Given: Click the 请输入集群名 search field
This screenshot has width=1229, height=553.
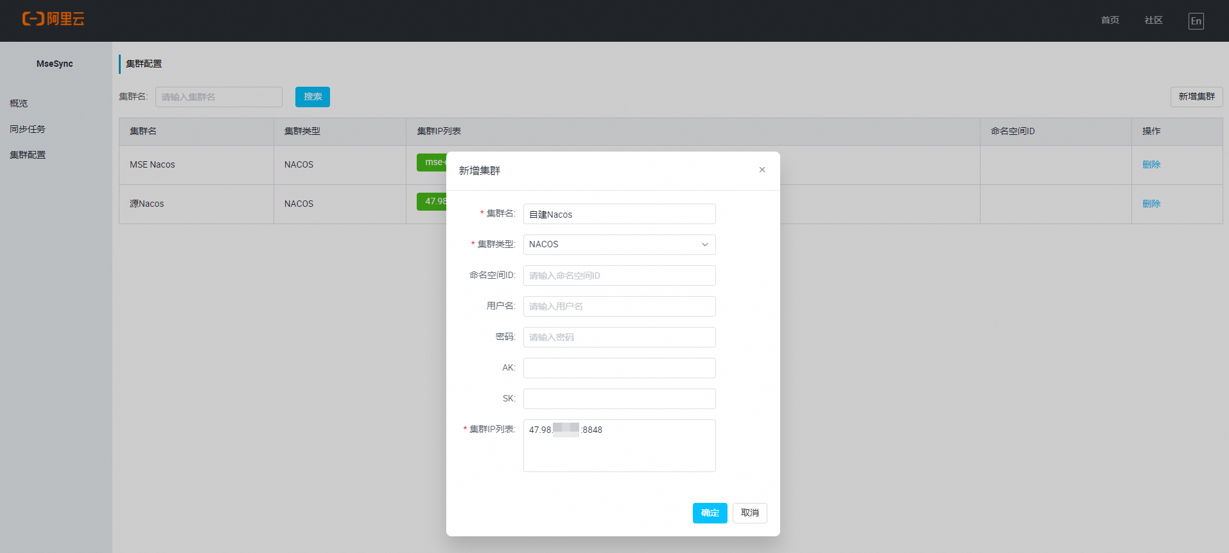Looking at the screenshot, I should pyautogui.click(x=218, y=97).
